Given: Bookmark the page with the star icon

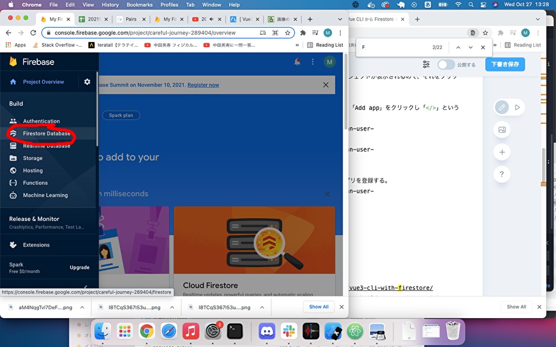Looking at the screenshot, I should (287, 33).
